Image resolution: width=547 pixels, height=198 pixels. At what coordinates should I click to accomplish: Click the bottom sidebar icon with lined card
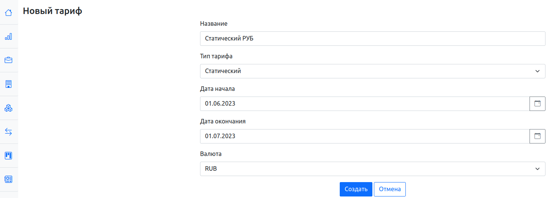point(8,179)
